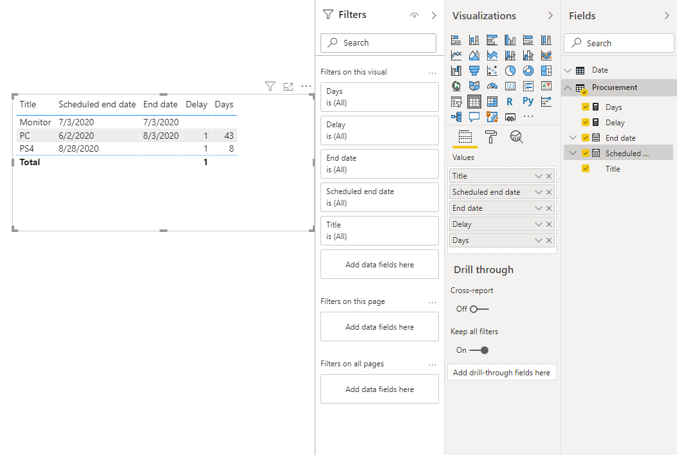Switch to the Analytics magnifier tab
677x455 pixels.
point(516,137)
